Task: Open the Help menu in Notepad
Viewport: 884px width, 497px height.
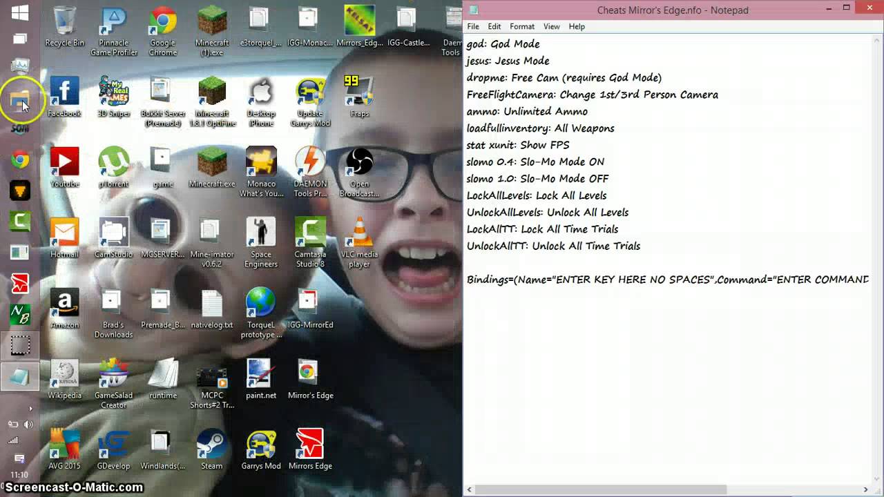Action: (x=577, y=26)
